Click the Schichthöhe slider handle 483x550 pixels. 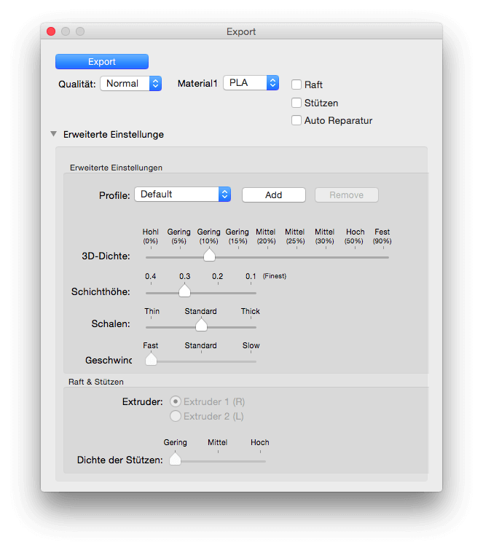pos(184,291)
